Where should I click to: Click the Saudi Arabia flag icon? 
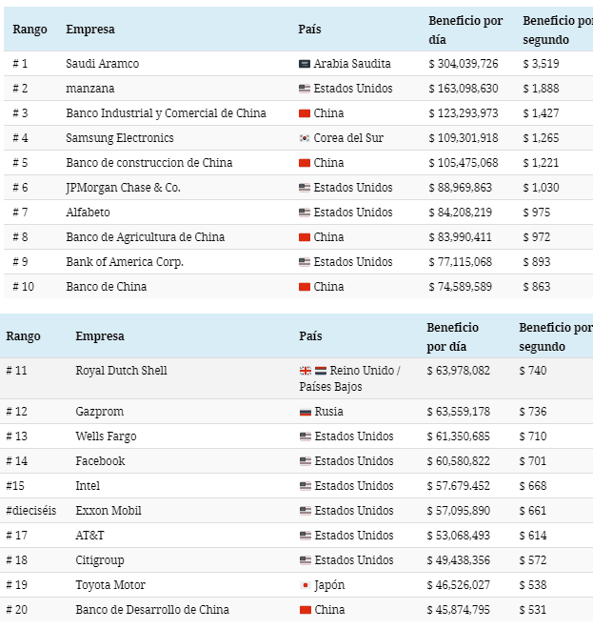coord(305,64)
